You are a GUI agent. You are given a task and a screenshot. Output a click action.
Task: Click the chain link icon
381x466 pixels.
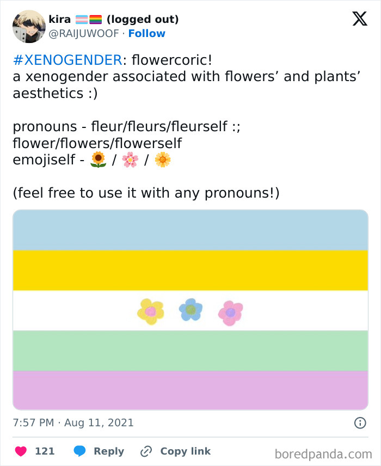pos(146,451)
